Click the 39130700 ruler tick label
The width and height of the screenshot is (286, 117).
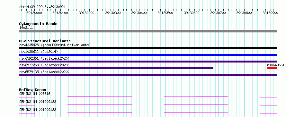218,13
